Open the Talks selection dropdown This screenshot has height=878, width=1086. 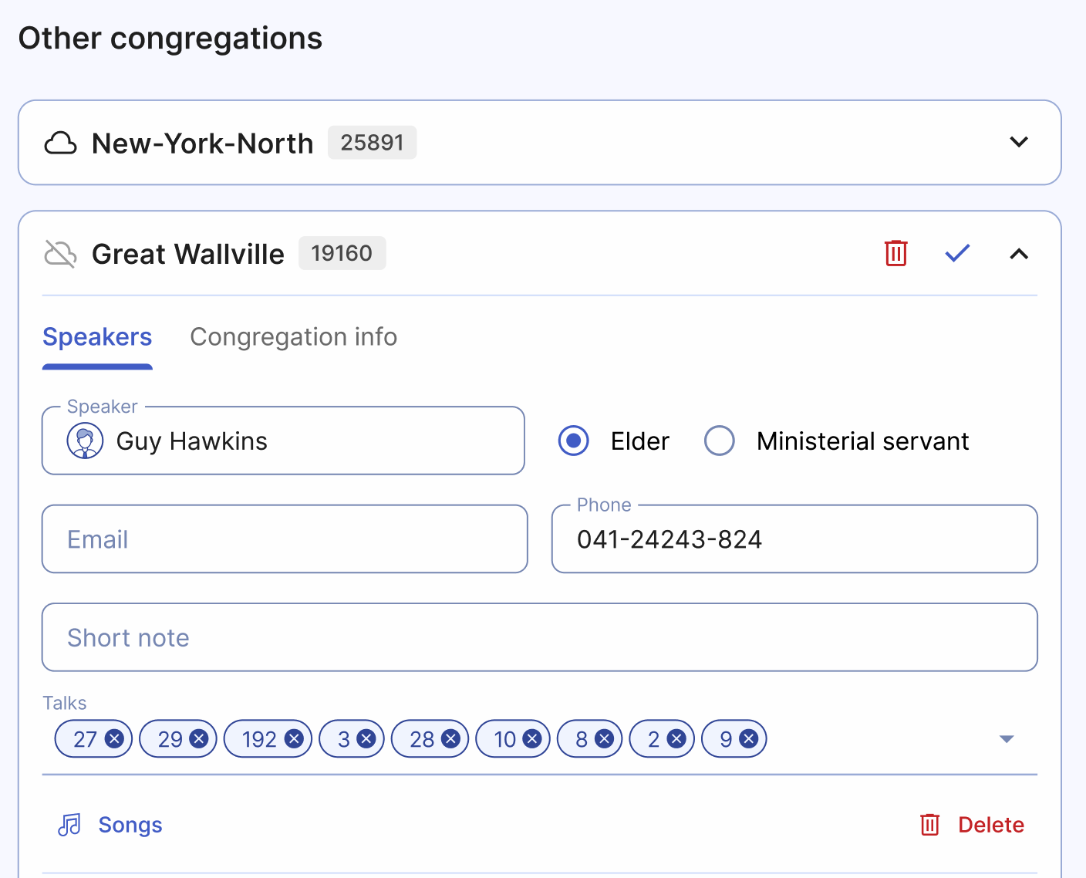point(1007,738)
